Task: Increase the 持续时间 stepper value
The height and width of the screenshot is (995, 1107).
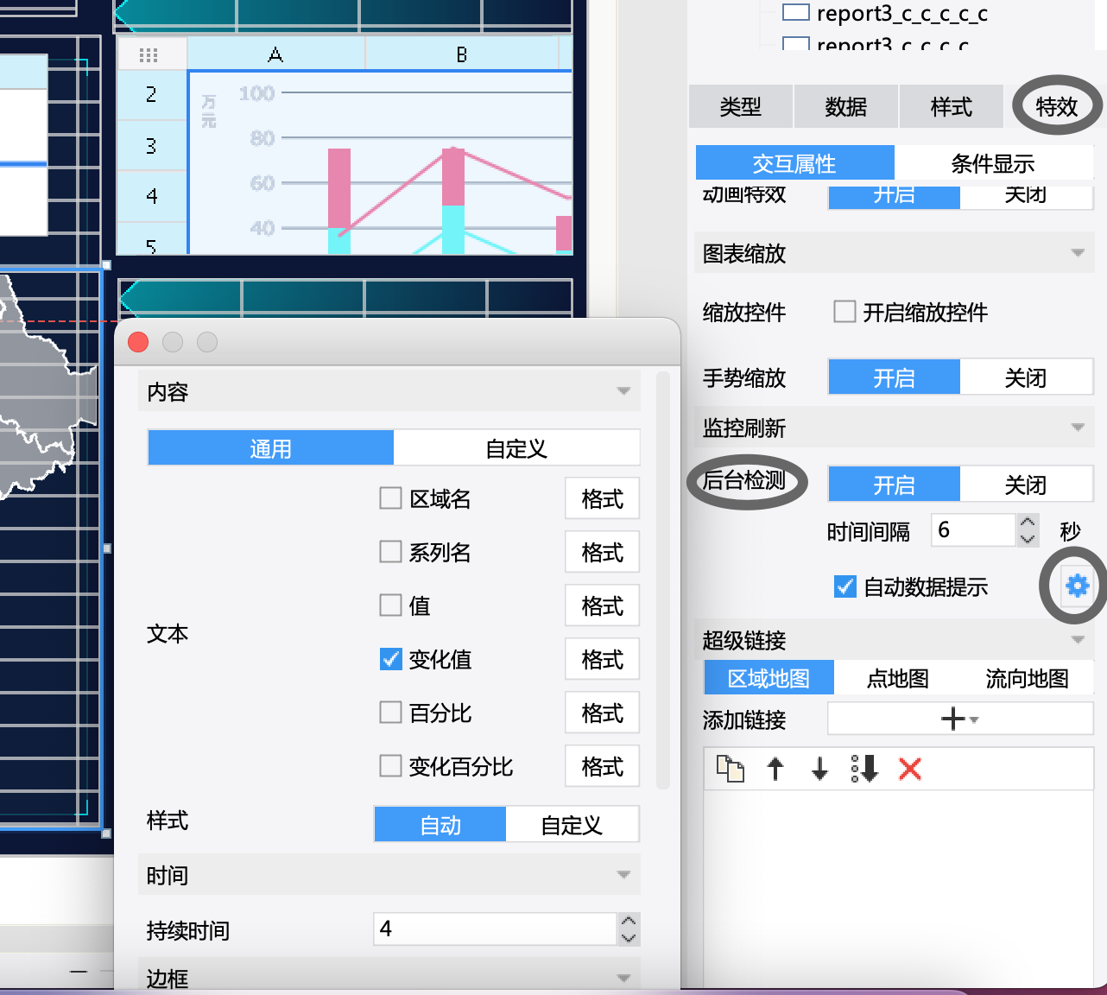Action: pos(629,922)
